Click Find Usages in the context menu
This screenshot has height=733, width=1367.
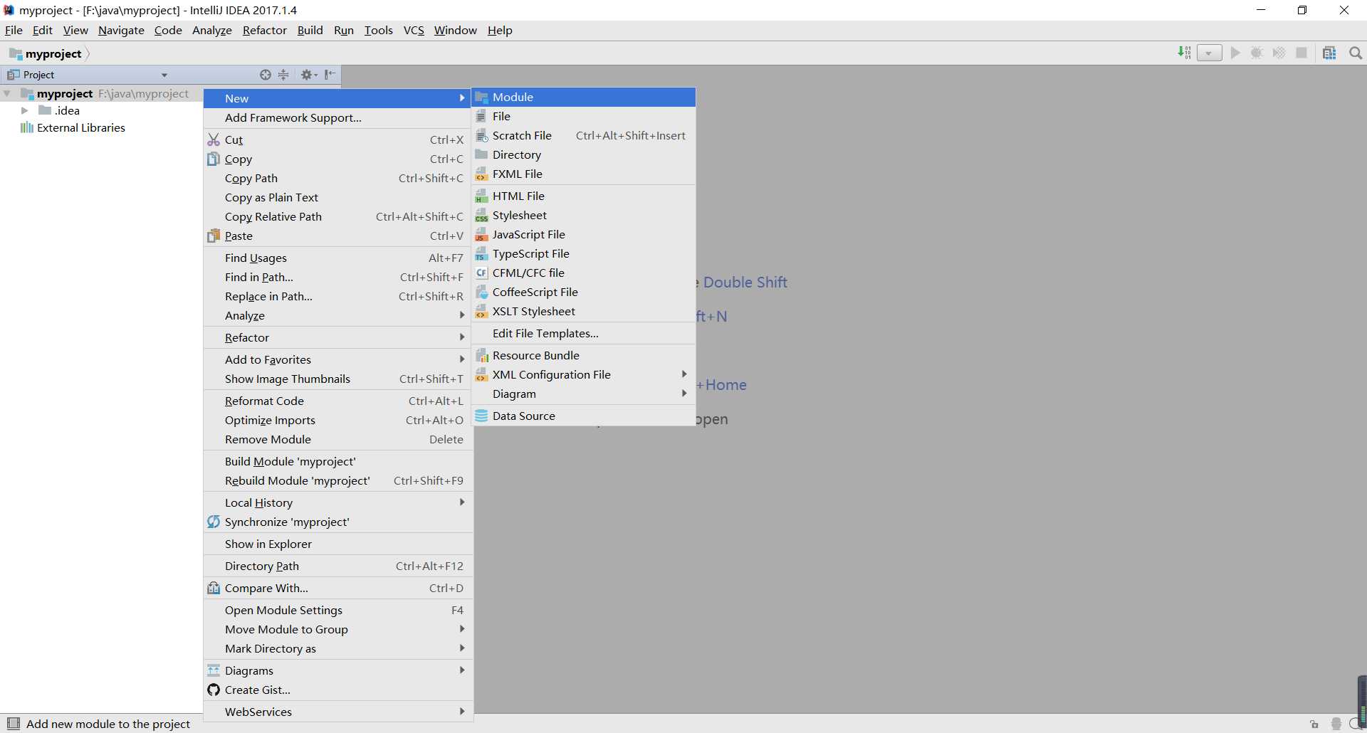(338, 258)
